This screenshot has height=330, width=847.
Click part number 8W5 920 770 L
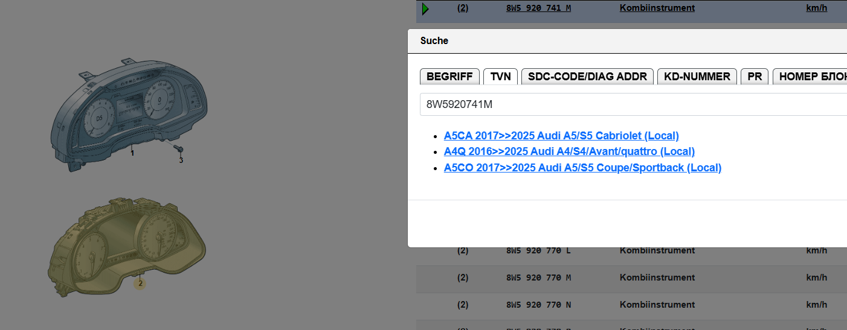click(x=538, y=250)
